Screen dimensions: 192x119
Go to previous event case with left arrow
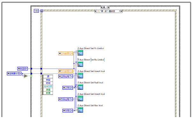click(x=95, y=11)
